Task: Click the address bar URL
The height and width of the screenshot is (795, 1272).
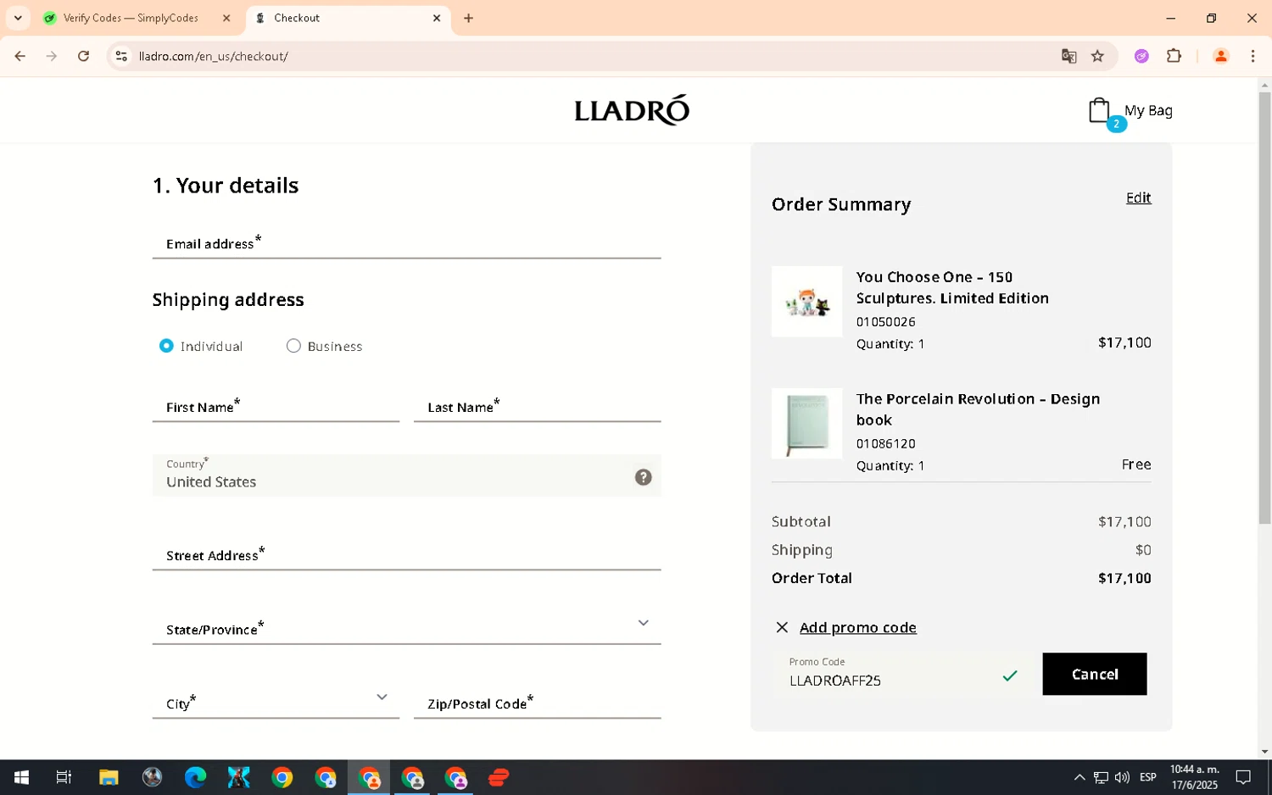Action: [x=213, y=56]
